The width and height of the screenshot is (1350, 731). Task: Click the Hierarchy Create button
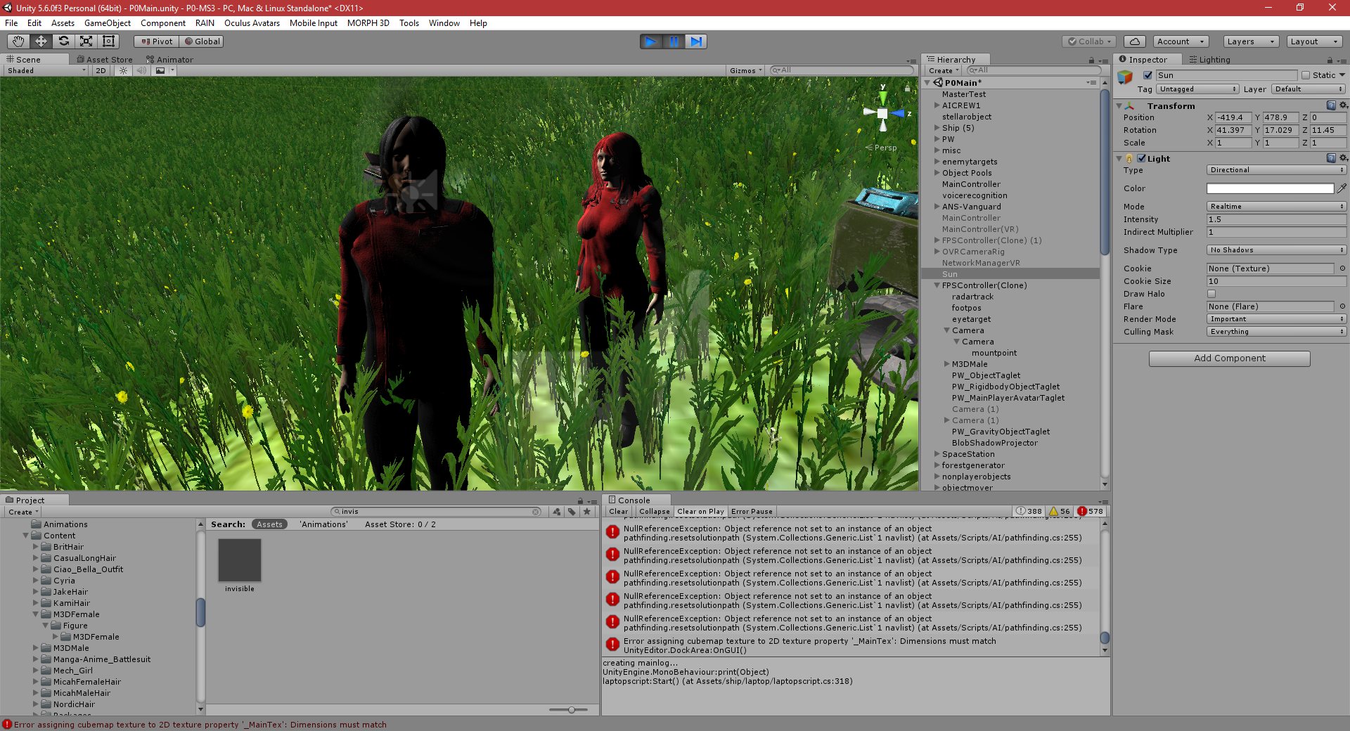[x=944, y=70]
